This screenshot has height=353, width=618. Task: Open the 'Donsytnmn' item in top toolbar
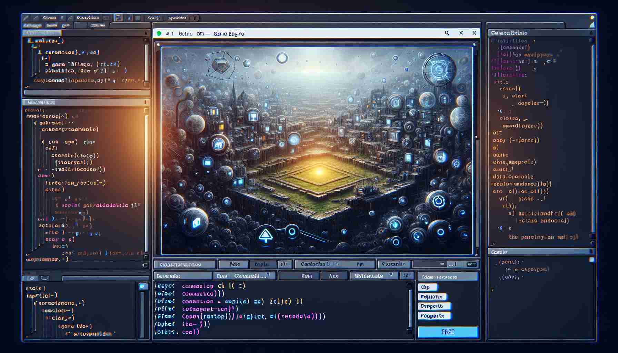(x=88, y=18)
